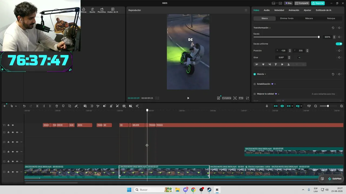Click the Escala slider handle
Image resolution: width=346 pixels, height=194 pixels.
tap(319, 37)
